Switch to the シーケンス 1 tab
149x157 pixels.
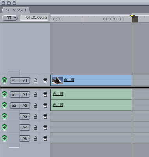tap(16, 10)
